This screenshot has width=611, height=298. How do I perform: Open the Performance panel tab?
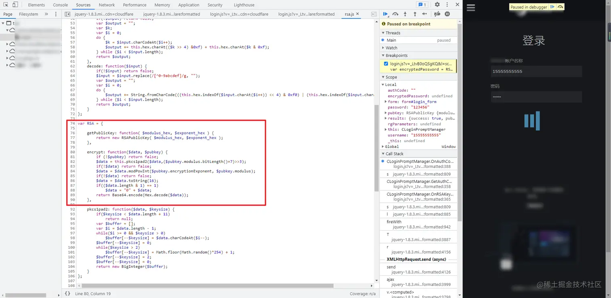pyautogui.click(x=135, y=5)
